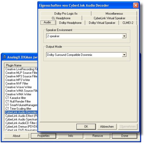The width and height of the screenshot is (145, 143).
Task: Select CT SmartVolumeManagement plugin row
Action: [x=21, y=105]
